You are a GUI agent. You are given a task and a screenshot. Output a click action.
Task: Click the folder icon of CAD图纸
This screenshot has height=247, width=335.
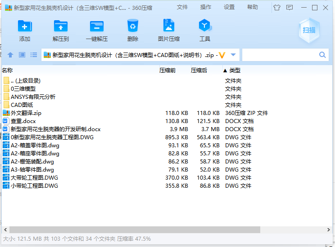6,105
